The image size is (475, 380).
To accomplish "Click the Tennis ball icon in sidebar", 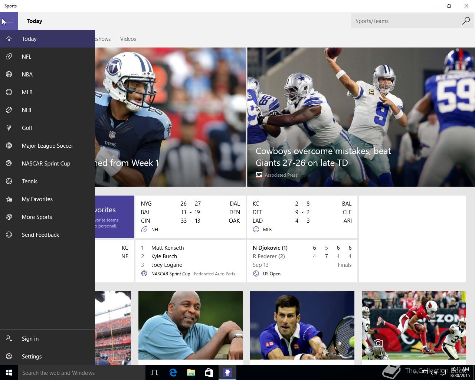I will tap(9, 181).
